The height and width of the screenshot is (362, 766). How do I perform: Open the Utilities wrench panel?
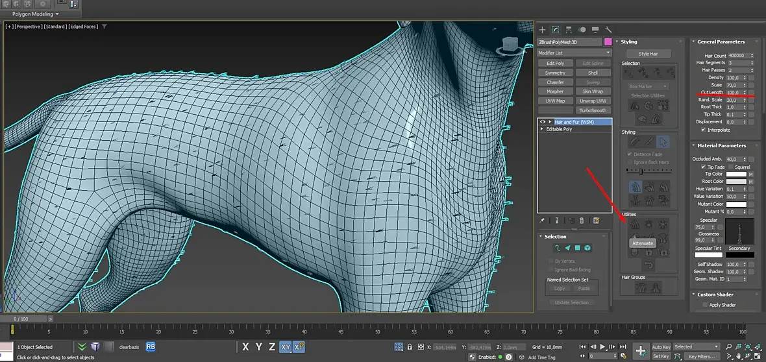click(x=608, y=29)
